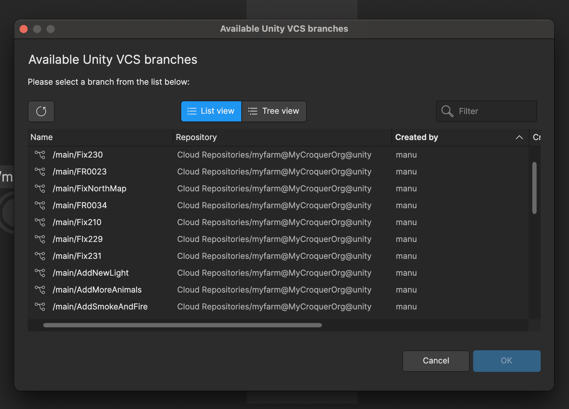Dismiss the dialog with Cancel
This screenshot has width=569, height=409.
pyautogui.click(x=436, y=361)
